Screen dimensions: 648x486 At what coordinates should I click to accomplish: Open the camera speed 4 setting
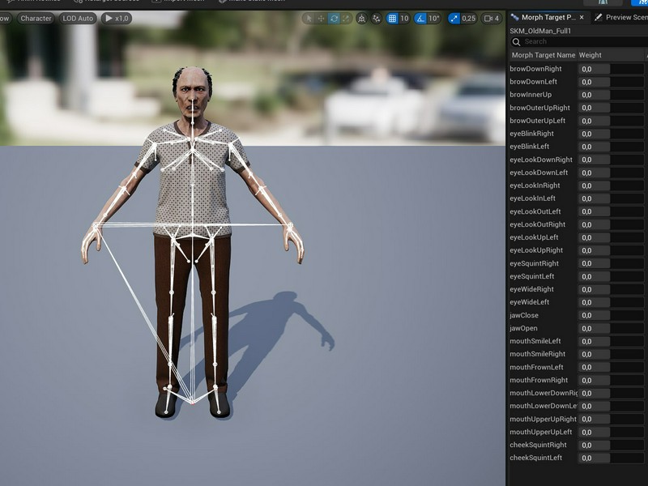click(492, 18)
